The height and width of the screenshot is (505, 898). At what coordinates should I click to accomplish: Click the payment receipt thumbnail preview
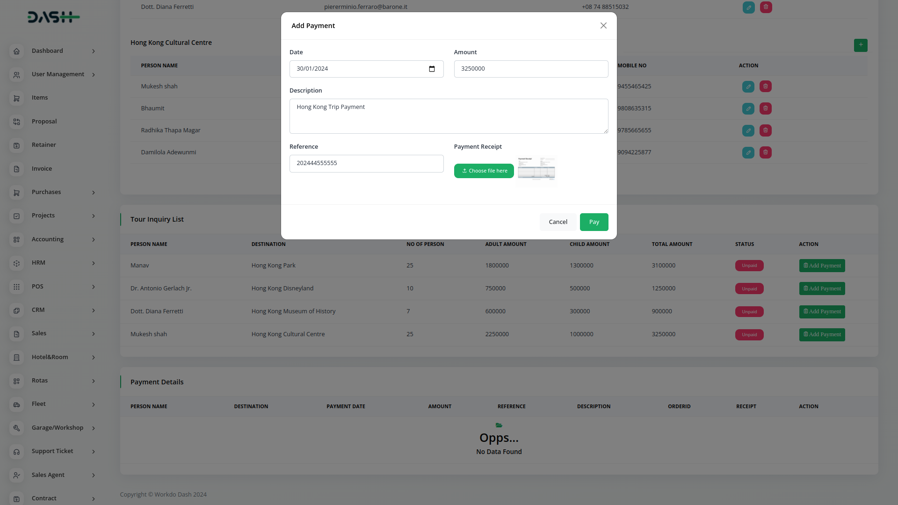pyautogui.click(x=536, y=170)
